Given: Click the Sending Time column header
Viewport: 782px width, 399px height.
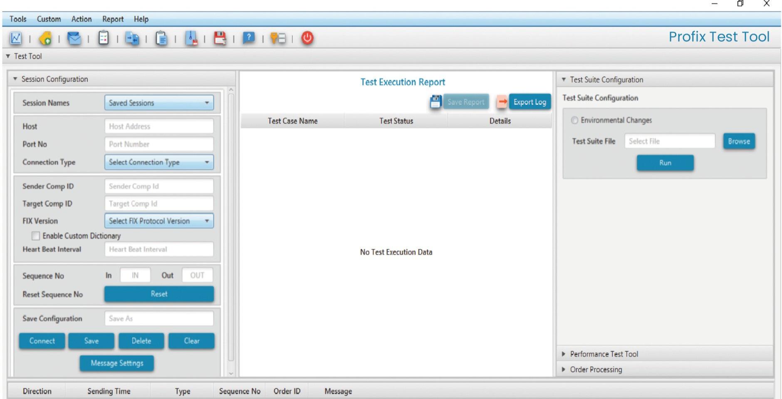Looking at the screenshot, I should 109,391.
